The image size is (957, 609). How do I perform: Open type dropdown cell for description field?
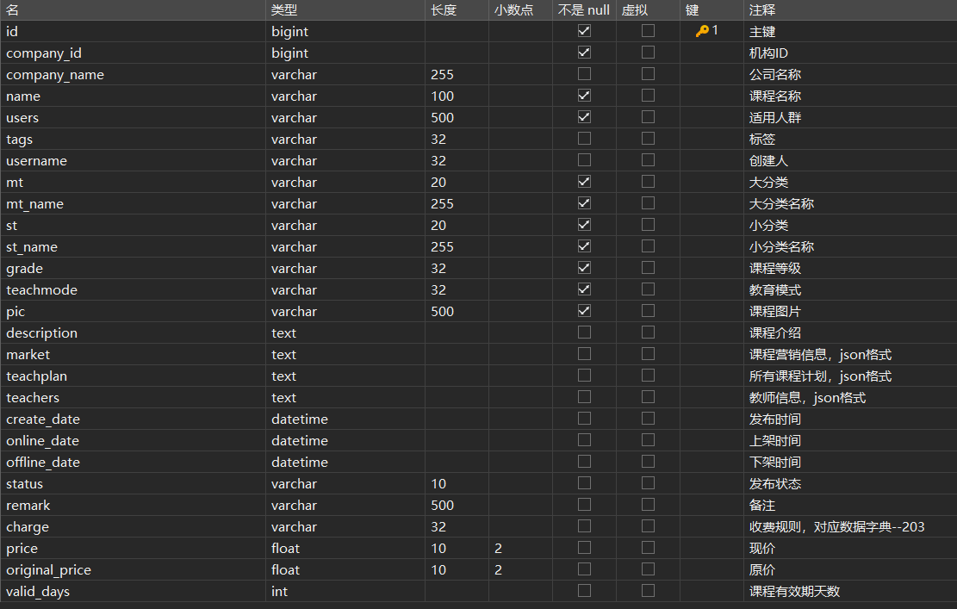345,332
